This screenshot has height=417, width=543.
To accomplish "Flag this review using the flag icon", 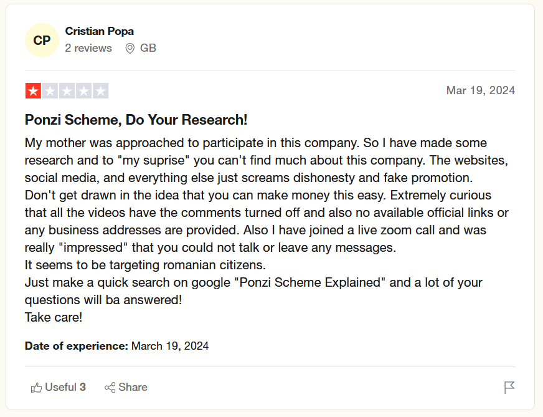I will (509, 388).
